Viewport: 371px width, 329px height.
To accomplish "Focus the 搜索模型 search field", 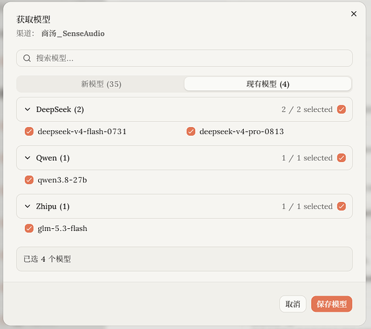I will [x=185, y=58].
